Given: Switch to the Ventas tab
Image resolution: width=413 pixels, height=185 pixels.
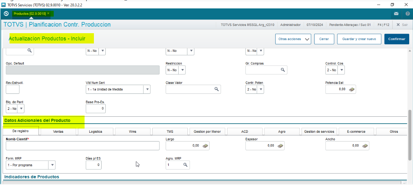Looking at the screenshot, I should [58, 131].
